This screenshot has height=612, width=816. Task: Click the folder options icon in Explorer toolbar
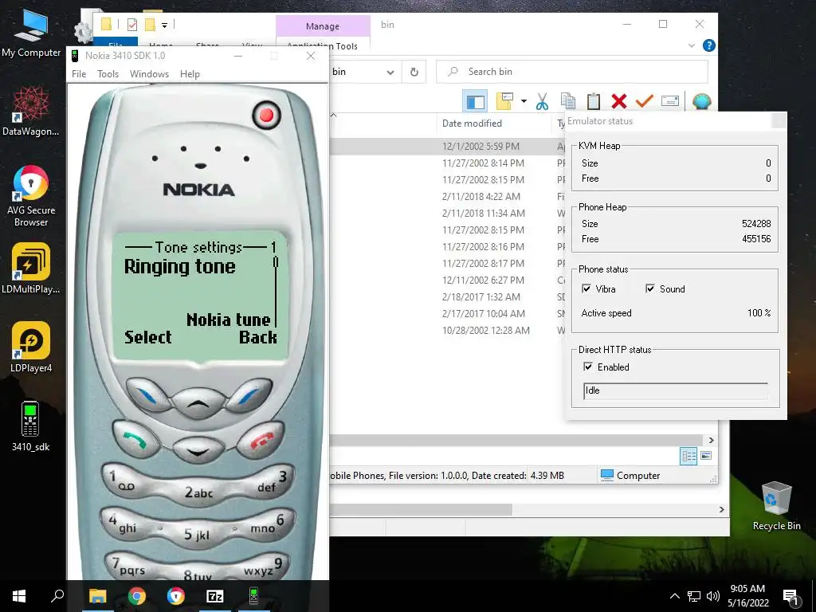504,101
